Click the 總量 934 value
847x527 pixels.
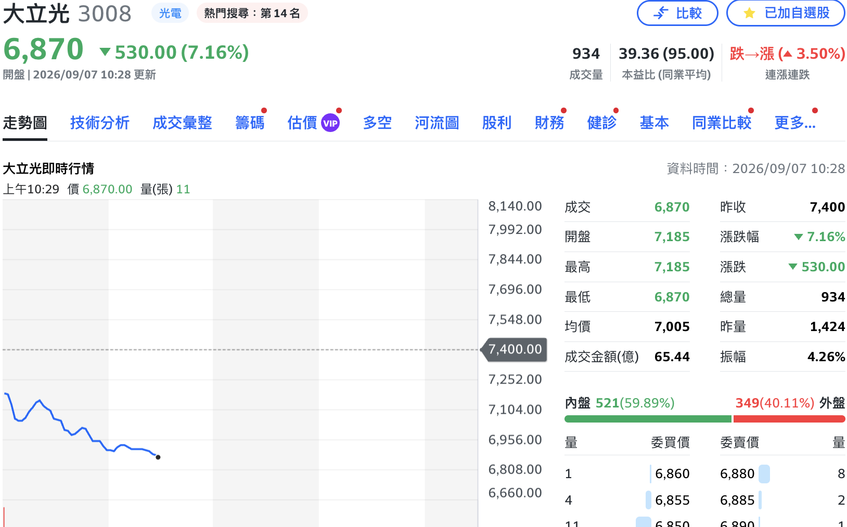point(833,297)
